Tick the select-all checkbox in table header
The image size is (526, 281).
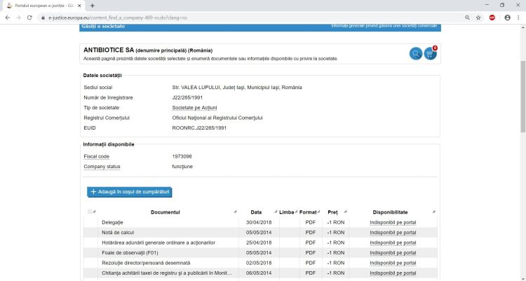pos(90,212)
